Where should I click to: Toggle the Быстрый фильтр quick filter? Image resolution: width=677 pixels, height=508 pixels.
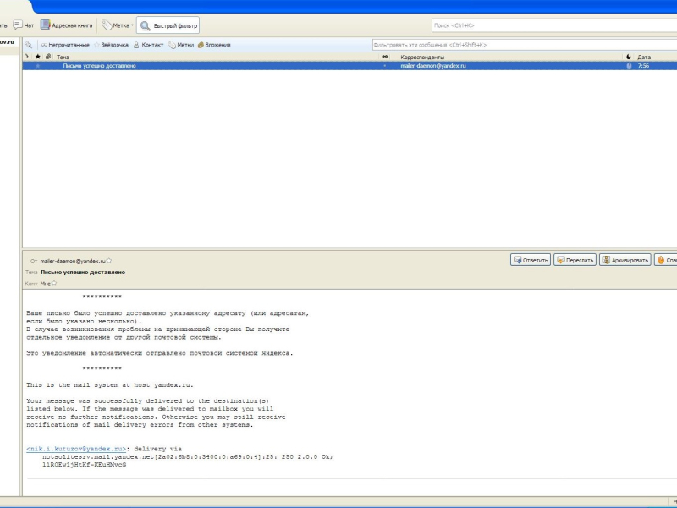(x=168, y=25)
